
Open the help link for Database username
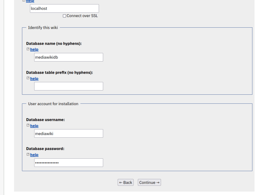[x=34, y=126]
